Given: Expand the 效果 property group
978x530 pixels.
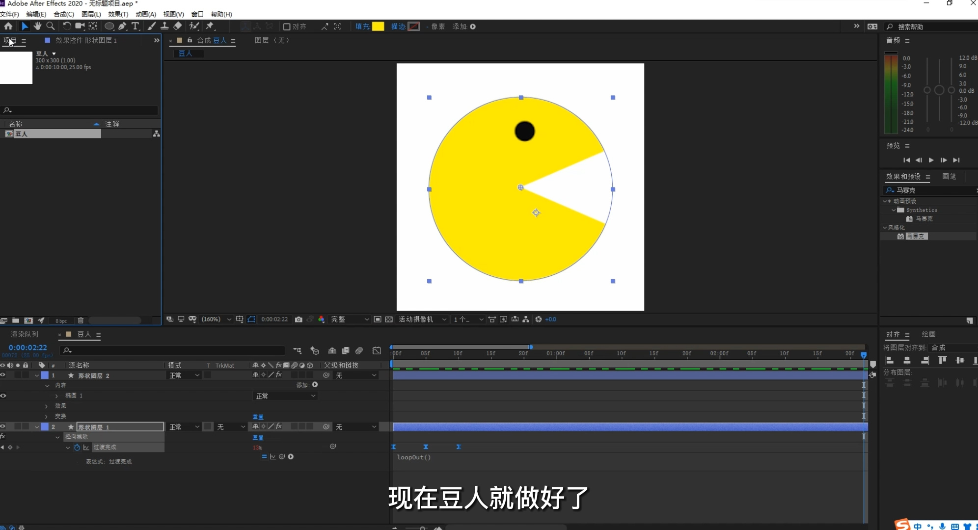Looking at the screenshot, I should coord(47,406).
